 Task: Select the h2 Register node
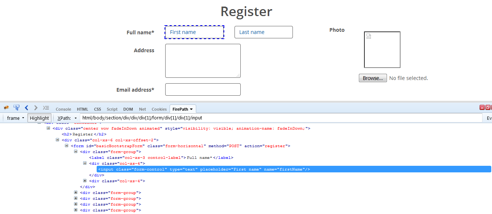[x=84, y=134]
